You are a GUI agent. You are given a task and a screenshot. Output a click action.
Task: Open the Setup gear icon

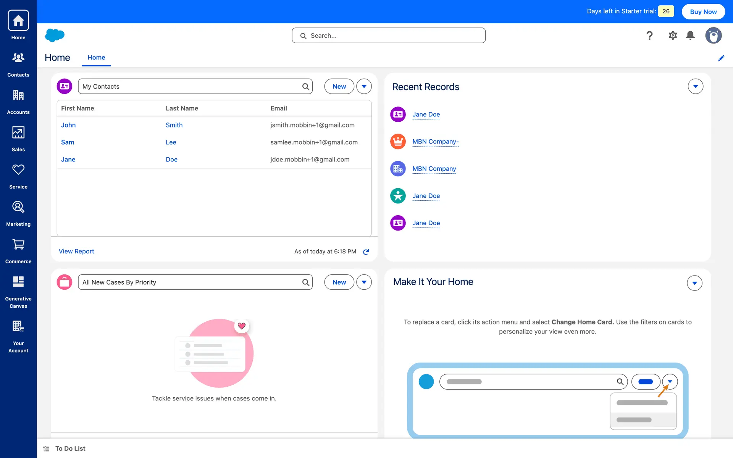pos(672,35)
